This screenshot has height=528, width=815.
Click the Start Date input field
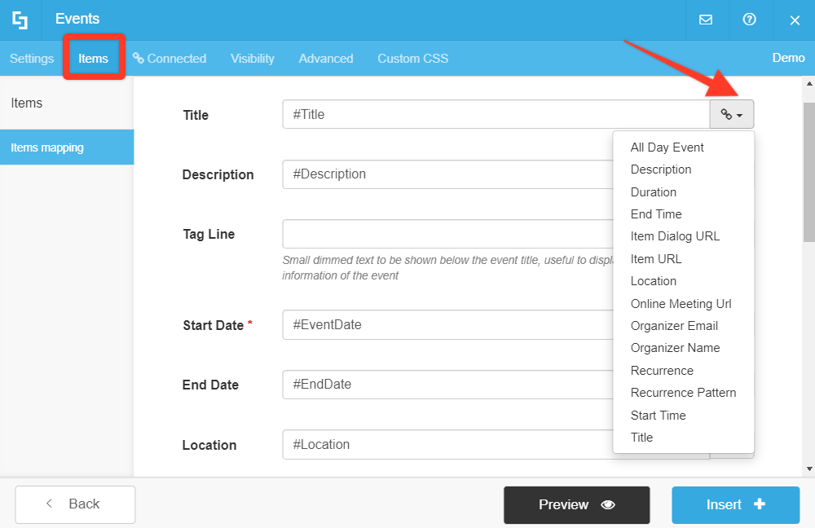pyautogui.click(x=447, y=325)
